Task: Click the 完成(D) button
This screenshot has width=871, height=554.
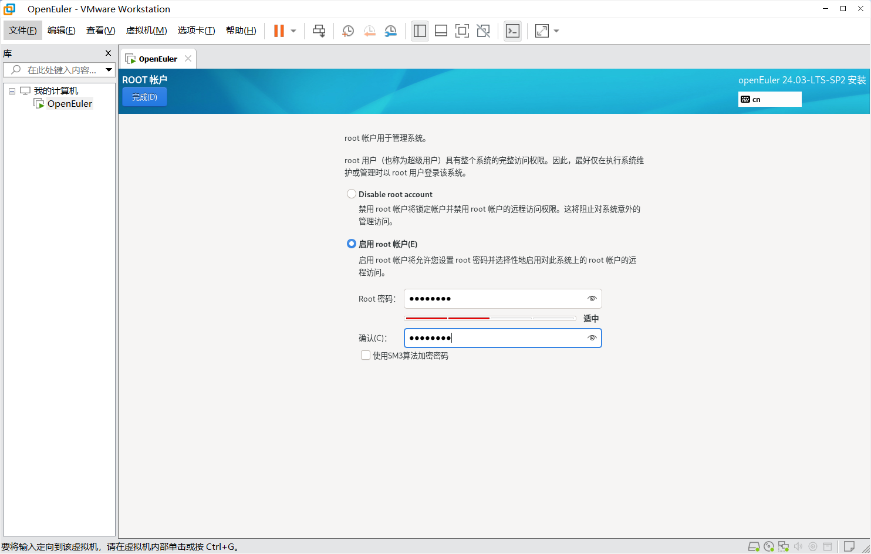Action: coord(144,97)
